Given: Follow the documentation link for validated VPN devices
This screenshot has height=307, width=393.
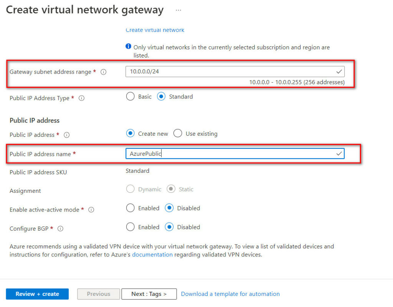Looking at the screenshot, I should (x=152, y=254).
